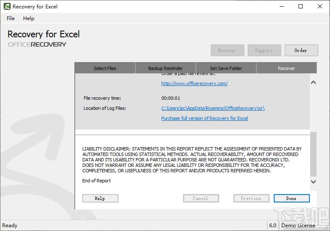Screen dimensions: 330x231
Task: Switch to the Backup Reminder tab
Action: point(165,68)
